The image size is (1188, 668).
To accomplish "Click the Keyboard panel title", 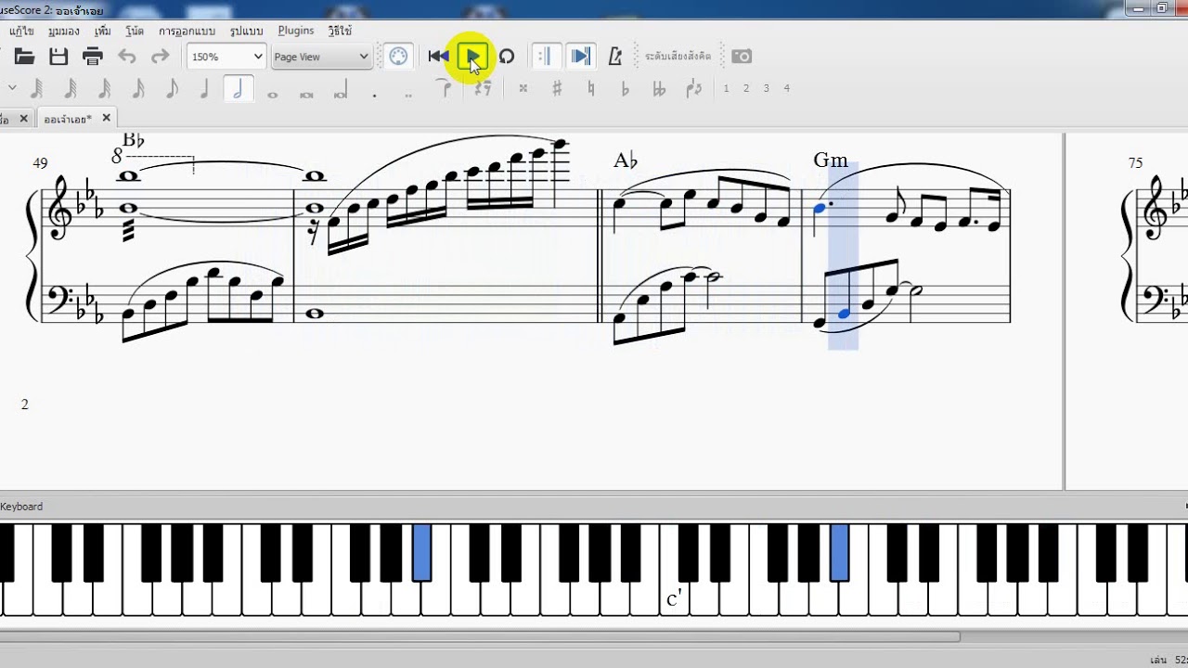I will 21,507.
